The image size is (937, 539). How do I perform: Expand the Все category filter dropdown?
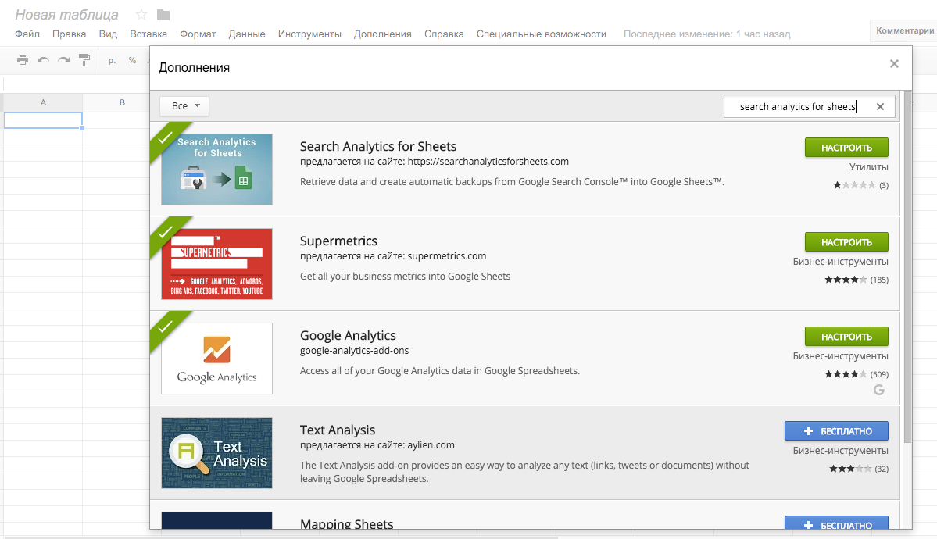click(184, 105)
